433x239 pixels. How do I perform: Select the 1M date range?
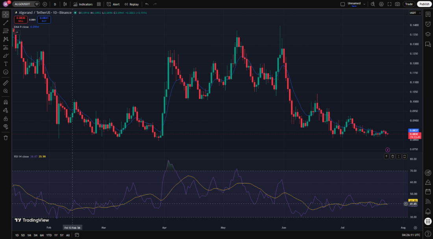[x=29, y=235]
